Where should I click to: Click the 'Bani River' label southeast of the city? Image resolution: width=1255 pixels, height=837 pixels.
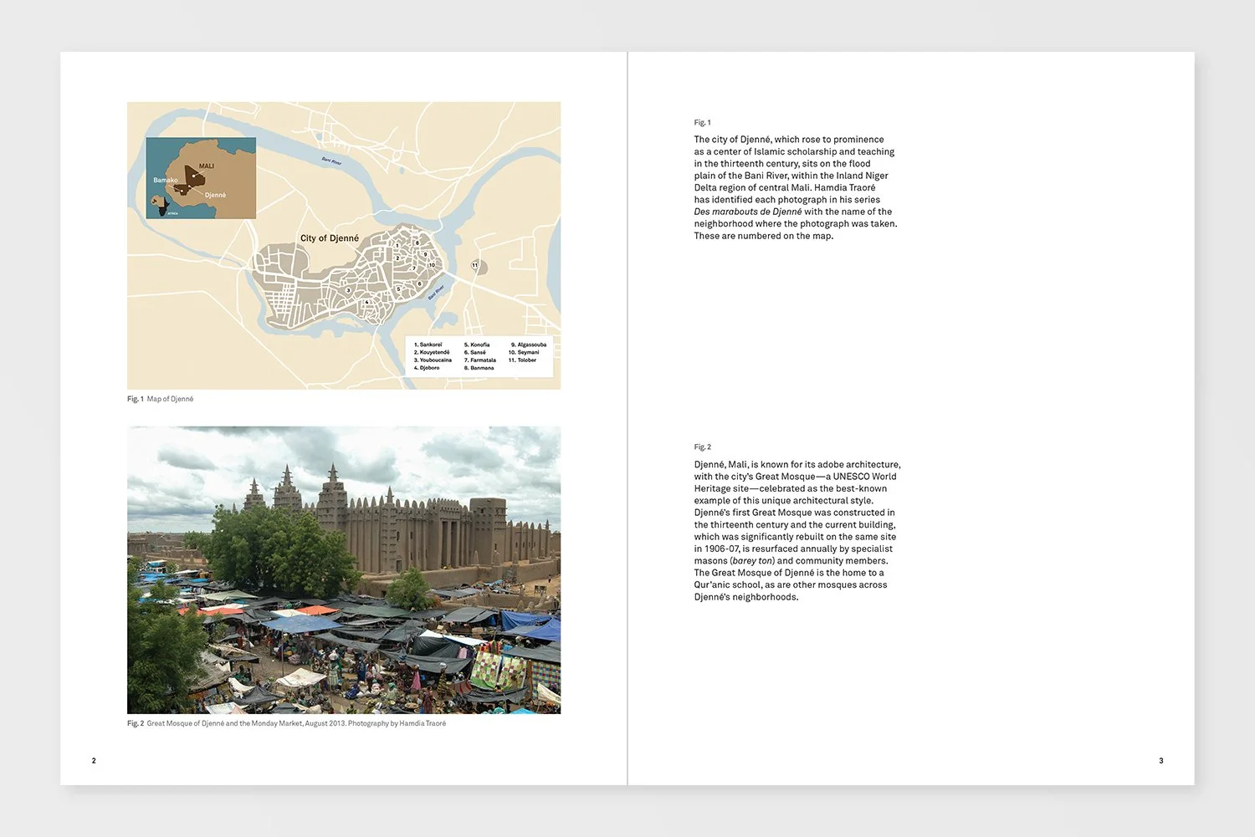[436, 293]
